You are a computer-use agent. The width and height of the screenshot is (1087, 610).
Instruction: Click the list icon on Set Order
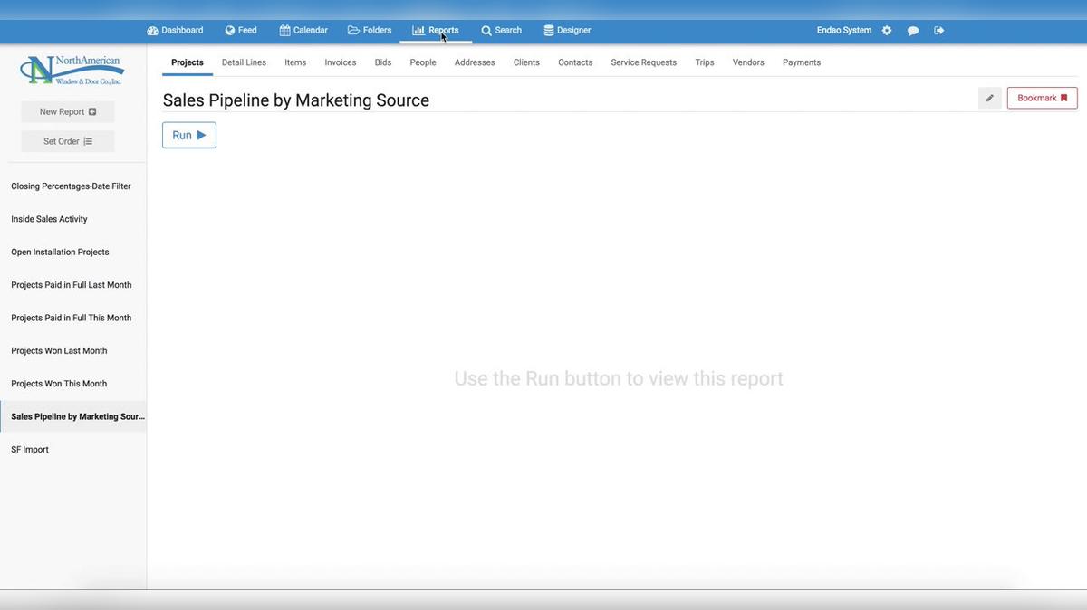[x=88, y=141]
